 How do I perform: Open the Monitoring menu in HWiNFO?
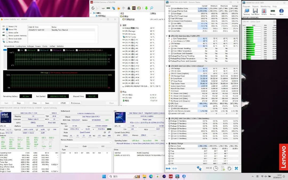pyautogui.click(x=265, y=6)
